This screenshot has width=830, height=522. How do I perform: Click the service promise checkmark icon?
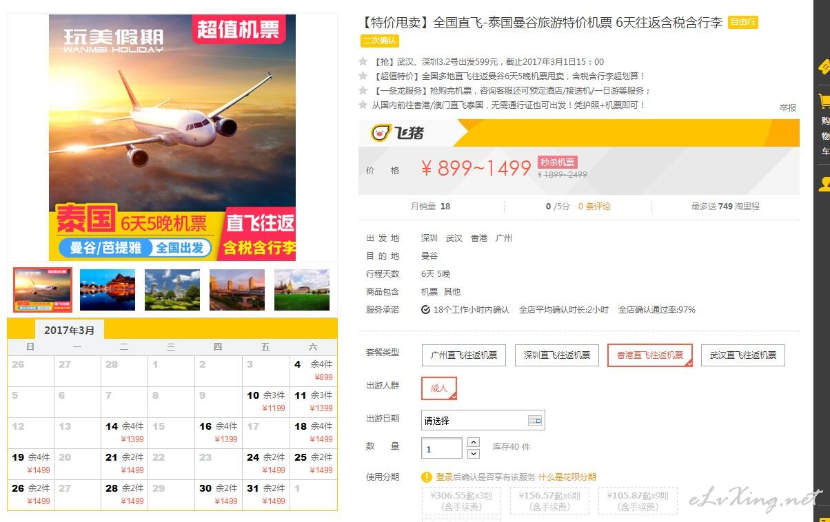tap(425, 310)
